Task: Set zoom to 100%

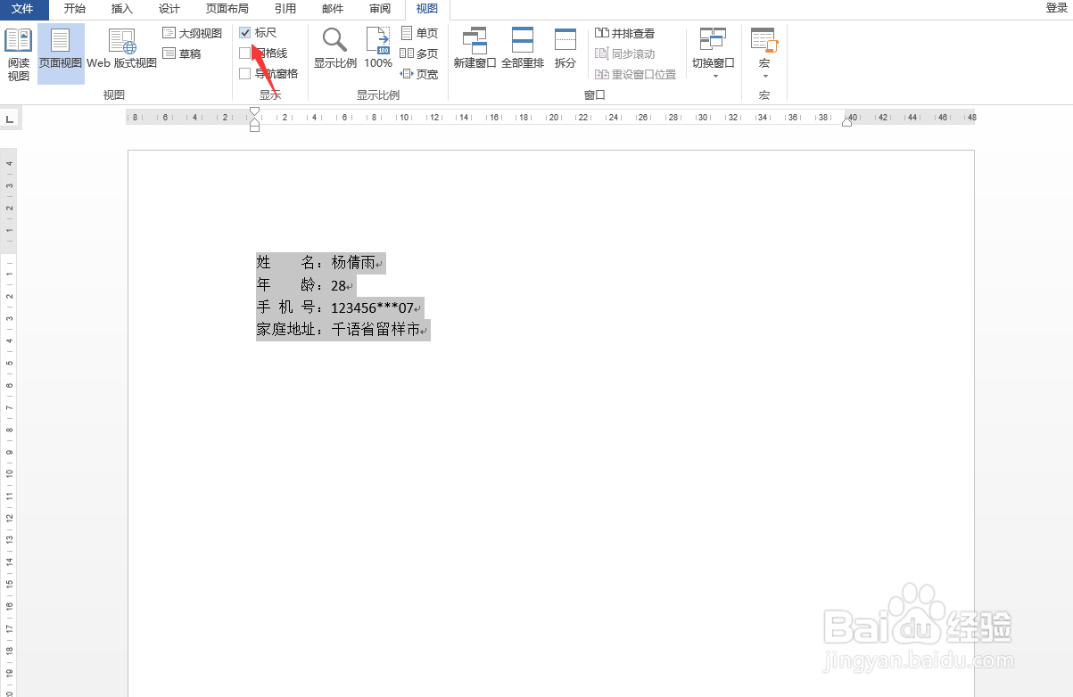Action: 377,52
